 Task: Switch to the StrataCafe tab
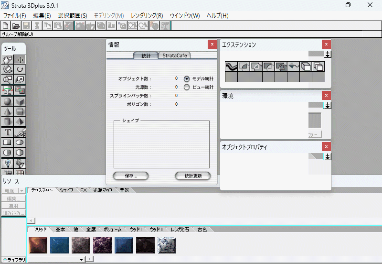point(175,55)
